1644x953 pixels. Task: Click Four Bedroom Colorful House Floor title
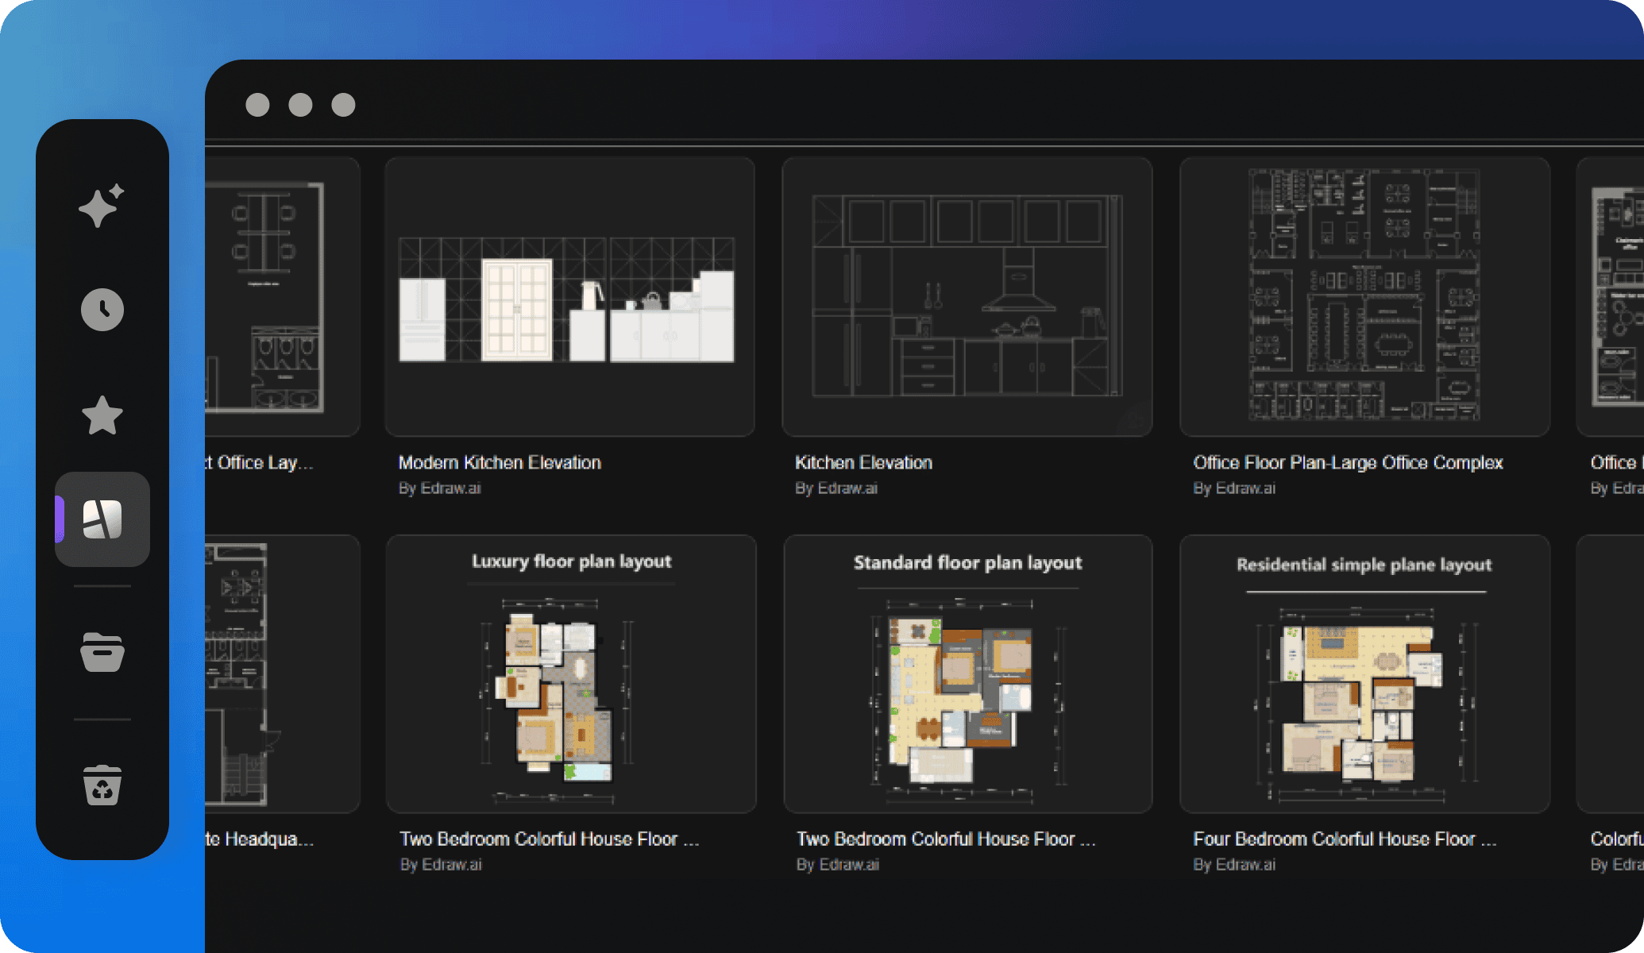pyautogui.click(x=1344, y=839)
